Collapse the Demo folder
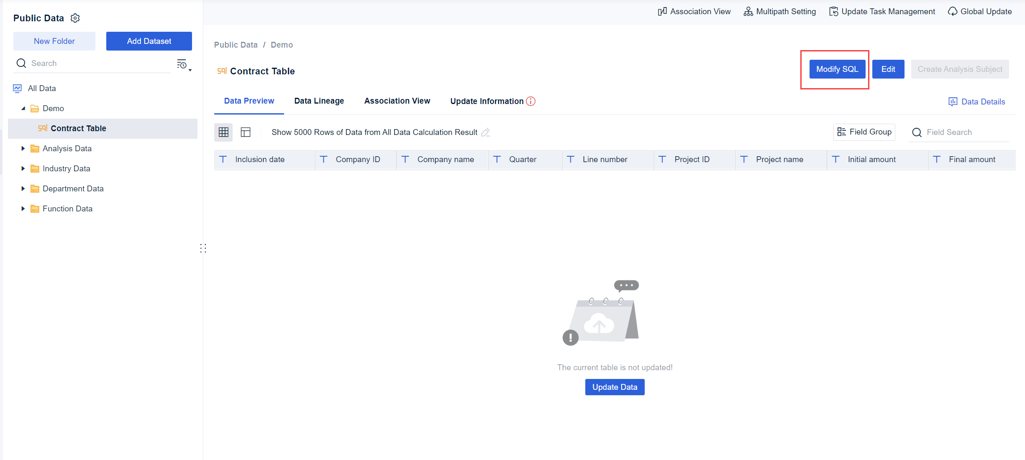Viewport: 1025px width, 460px height. pyautogui.click(x=23, y=109)
